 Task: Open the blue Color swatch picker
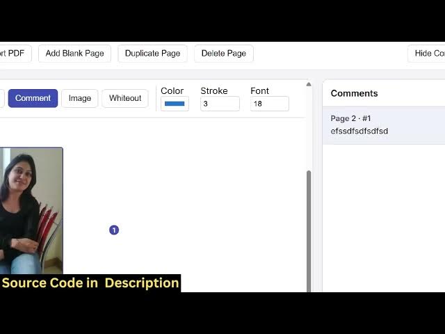coord(175,104)
